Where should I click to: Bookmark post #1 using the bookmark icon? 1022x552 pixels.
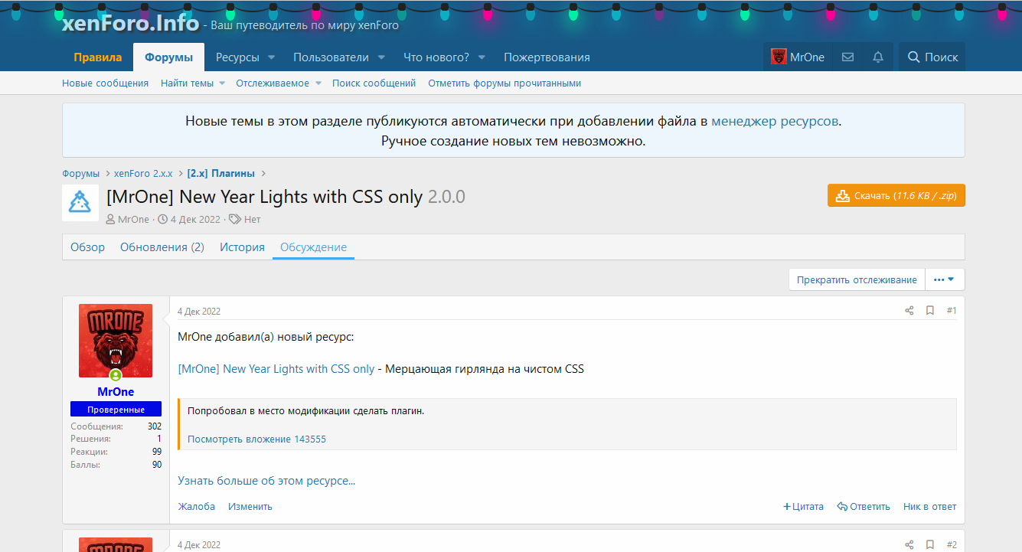[930, 311]
